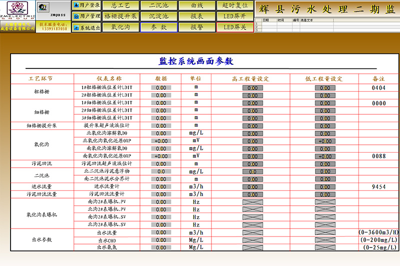This screenshot has width=400, height=266.
Task: Click data value for 北二沉池污泥悬浮物
Action: coord(161,172)
